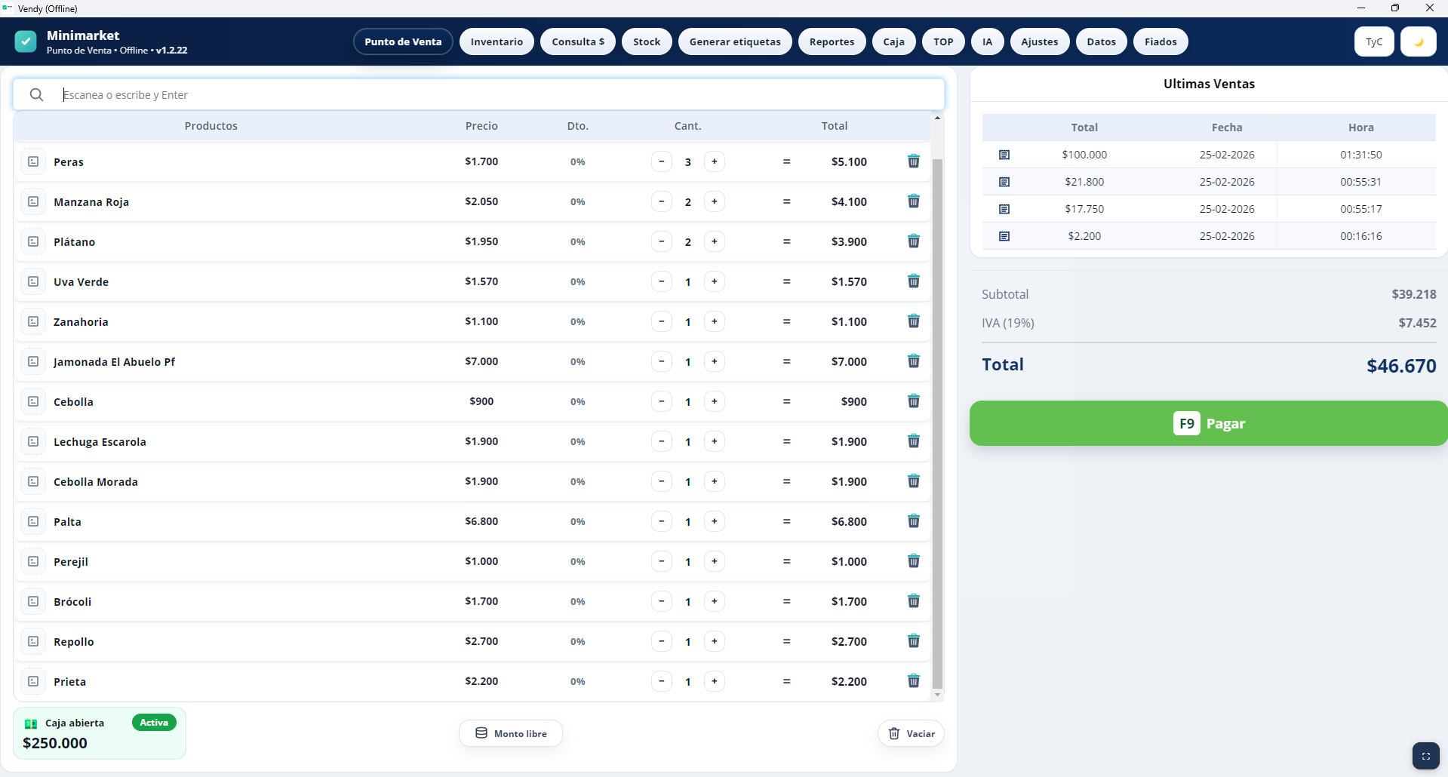Open receipt icon for $100.000 sale
Screen dimensions: 1448x777
pyautogui.click(x=1004, y=155)
